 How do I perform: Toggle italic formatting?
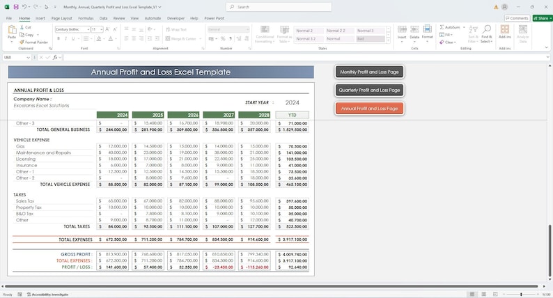[65, 38]
